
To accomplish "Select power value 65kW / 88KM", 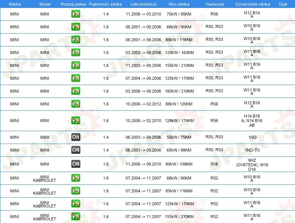I will point(179,150).
